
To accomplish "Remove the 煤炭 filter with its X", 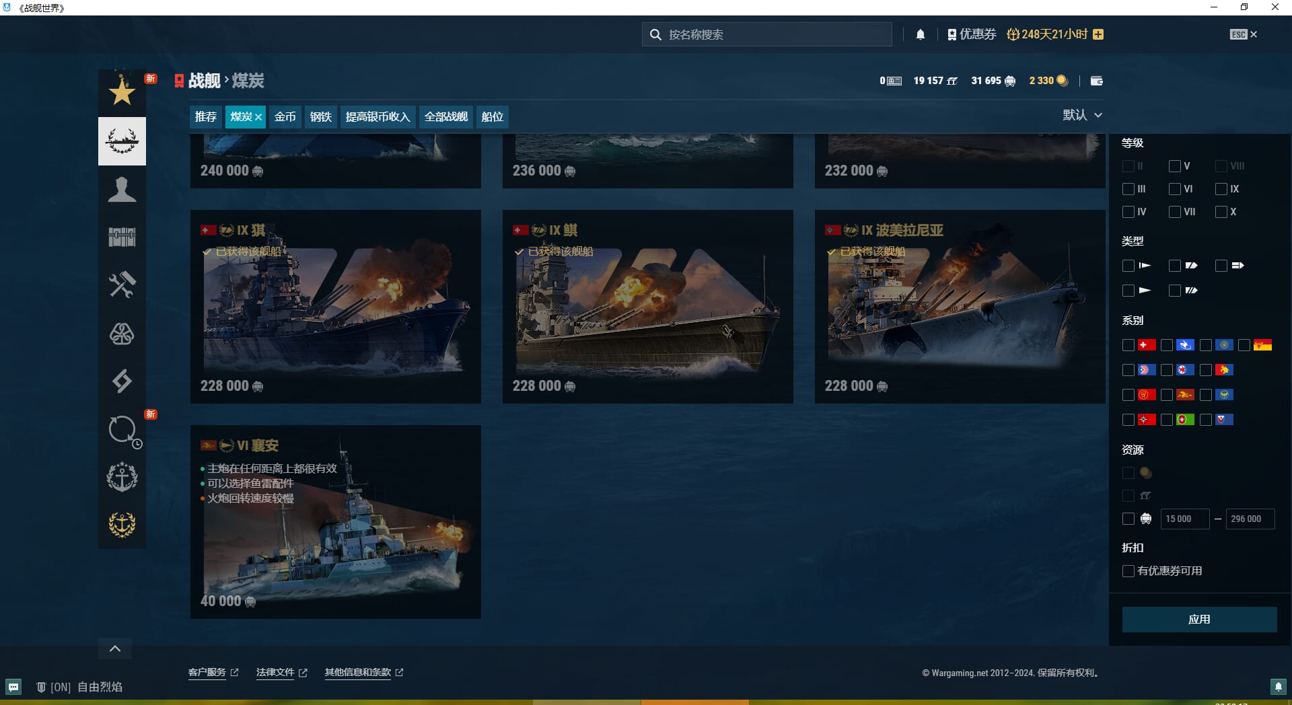I will (x=258, y=117).
